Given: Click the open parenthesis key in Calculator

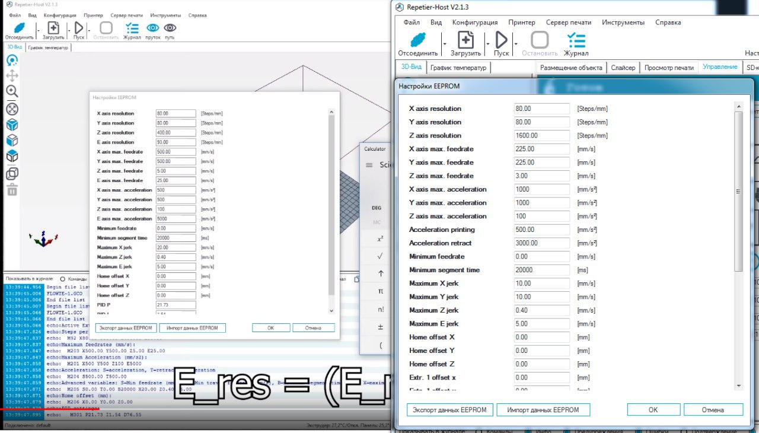Looking at the screenshot, I should click(381, 345).
